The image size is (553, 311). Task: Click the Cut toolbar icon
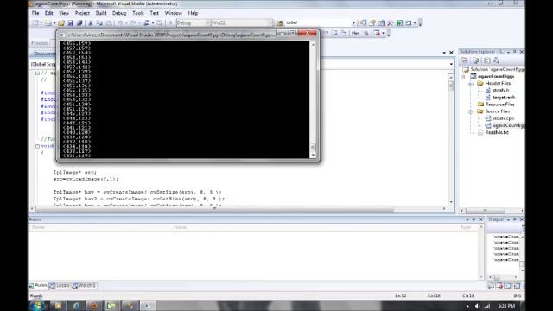coord(90,23)
